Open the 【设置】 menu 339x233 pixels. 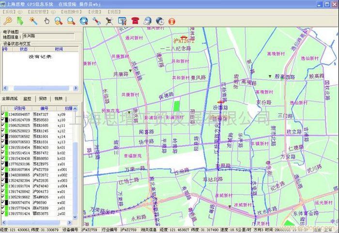coord(95,12)
